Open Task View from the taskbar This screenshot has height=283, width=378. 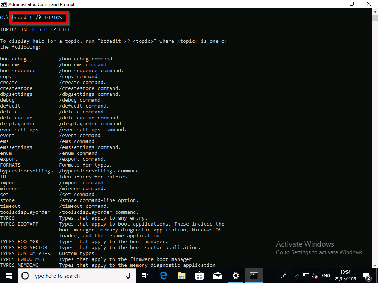(145, 275)
